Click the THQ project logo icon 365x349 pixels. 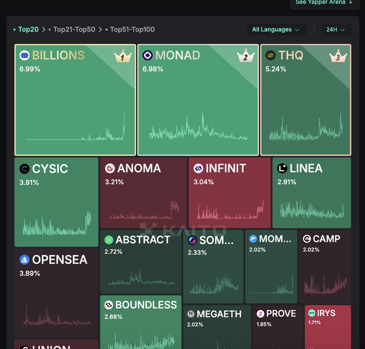(271, 55)
